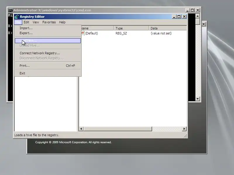This screenshot has height=175, width=234.
Task: Click the horizontal scrollbar left arrow
Action: (81, 129)
